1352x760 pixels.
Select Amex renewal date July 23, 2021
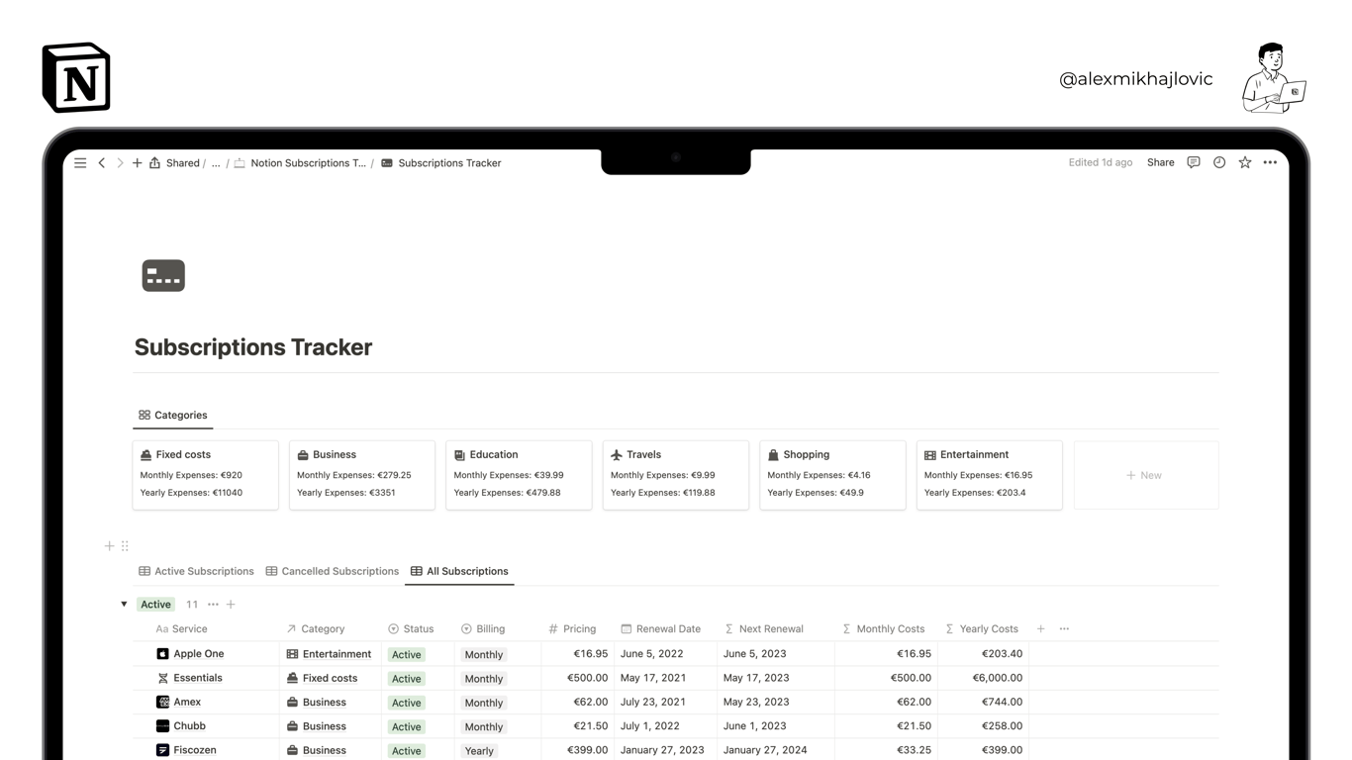(x=653, y=702)
